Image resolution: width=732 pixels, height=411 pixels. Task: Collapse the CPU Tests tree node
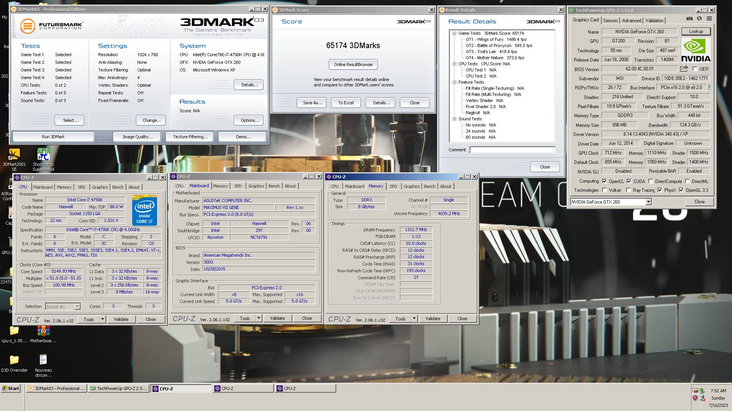point(455,64)
